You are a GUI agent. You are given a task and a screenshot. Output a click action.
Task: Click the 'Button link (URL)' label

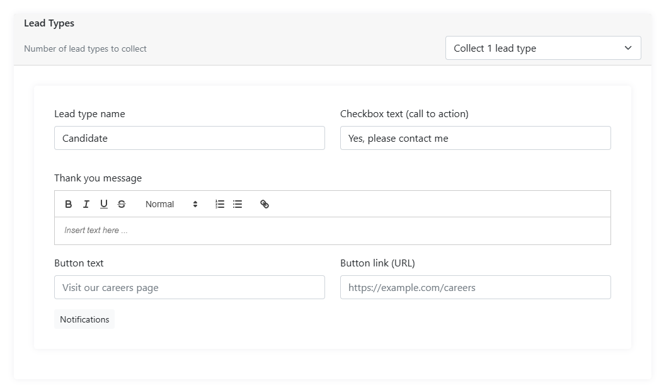click(x=377, y=263)
